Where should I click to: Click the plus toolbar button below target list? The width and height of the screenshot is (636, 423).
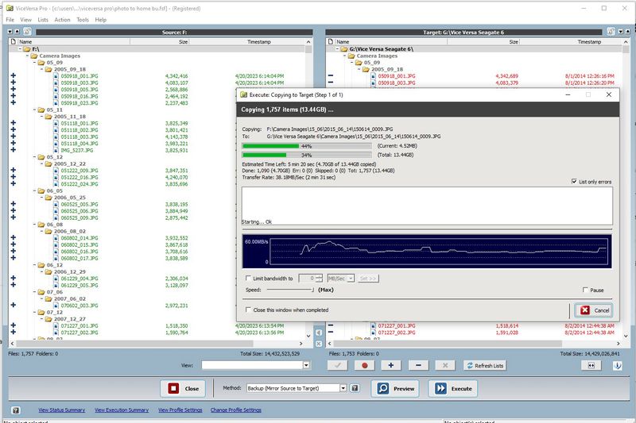pyautogui.click(x=390, y=366)
